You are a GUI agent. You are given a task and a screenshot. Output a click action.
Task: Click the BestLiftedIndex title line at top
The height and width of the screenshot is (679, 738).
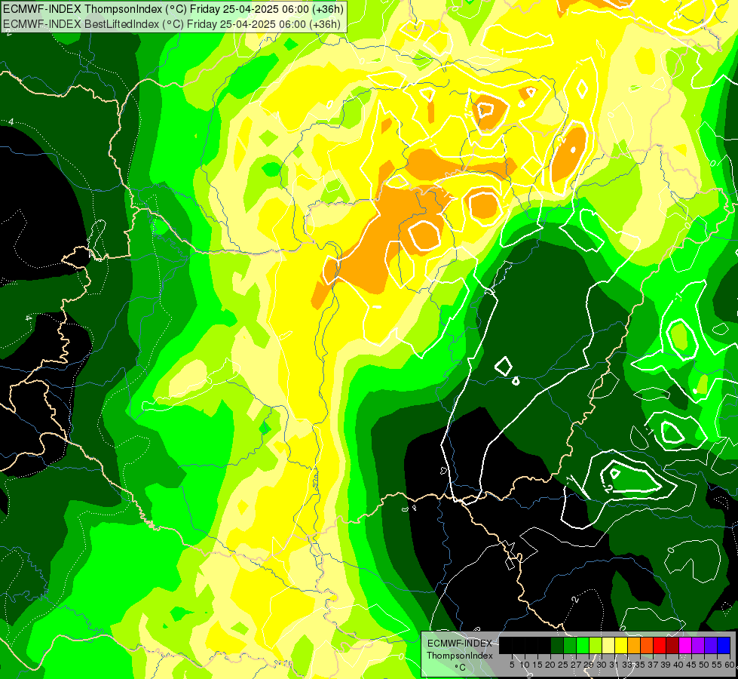(171, 24)
